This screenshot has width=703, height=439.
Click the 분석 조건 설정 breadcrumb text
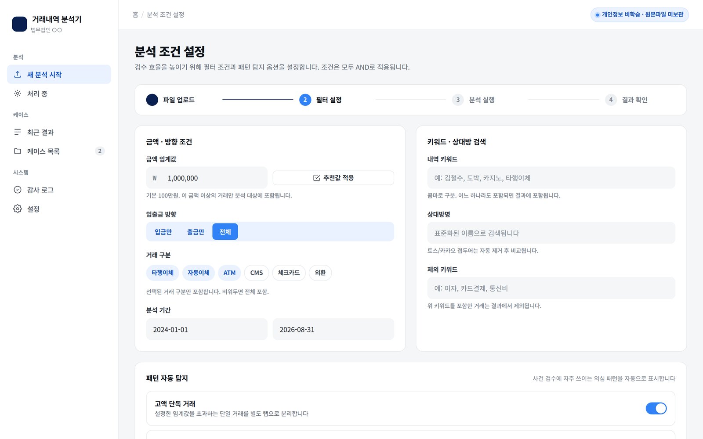pyautogui.click(x=165, y=14)
